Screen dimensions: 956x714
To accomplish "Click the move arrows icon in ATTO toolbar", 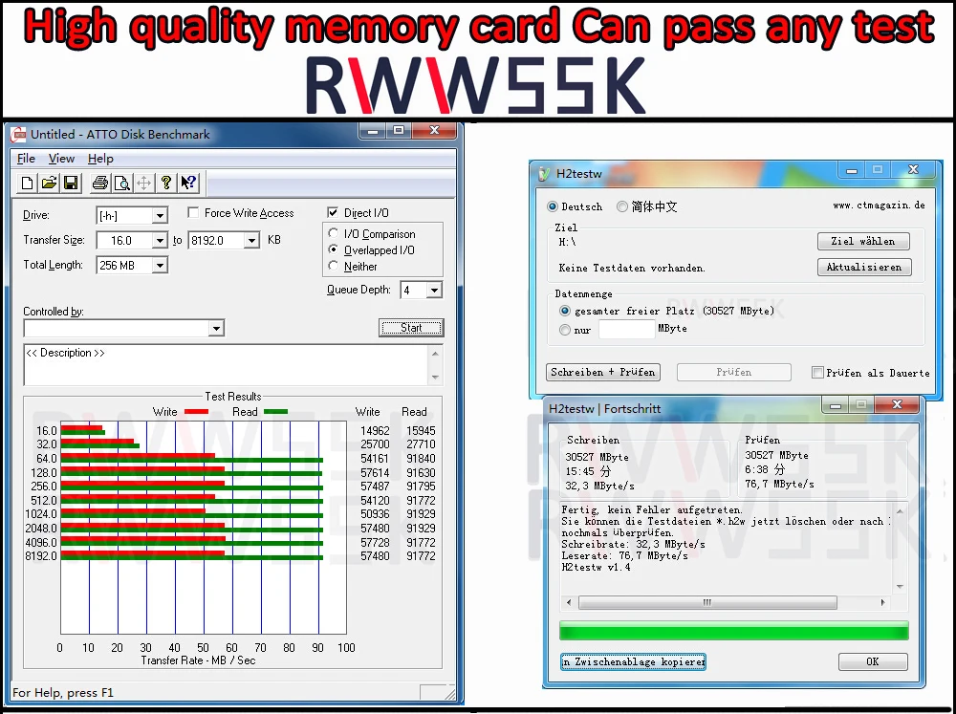I will [144, 183].
